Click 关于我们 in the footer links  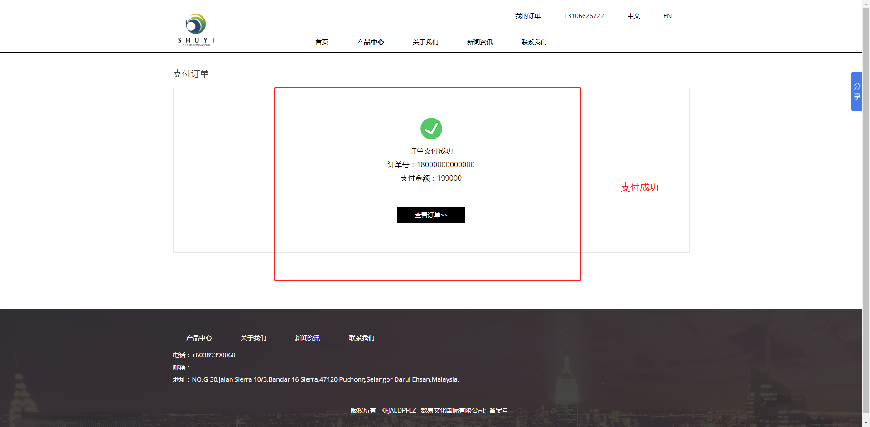[x=253, y=337]
